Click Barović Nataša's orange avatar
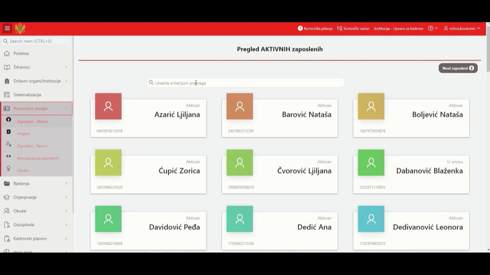The image size is (490, 275). (x=240, y=107)
